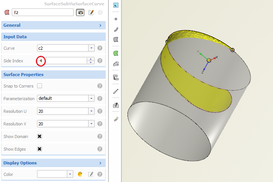273x182 pixels.
Task: Open the Parameterization dropdown arrow
Action: (91, 99)
